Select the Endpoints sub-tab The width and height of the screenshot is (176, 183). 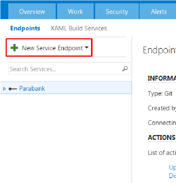pyautogui.click(x=25, y=28)
